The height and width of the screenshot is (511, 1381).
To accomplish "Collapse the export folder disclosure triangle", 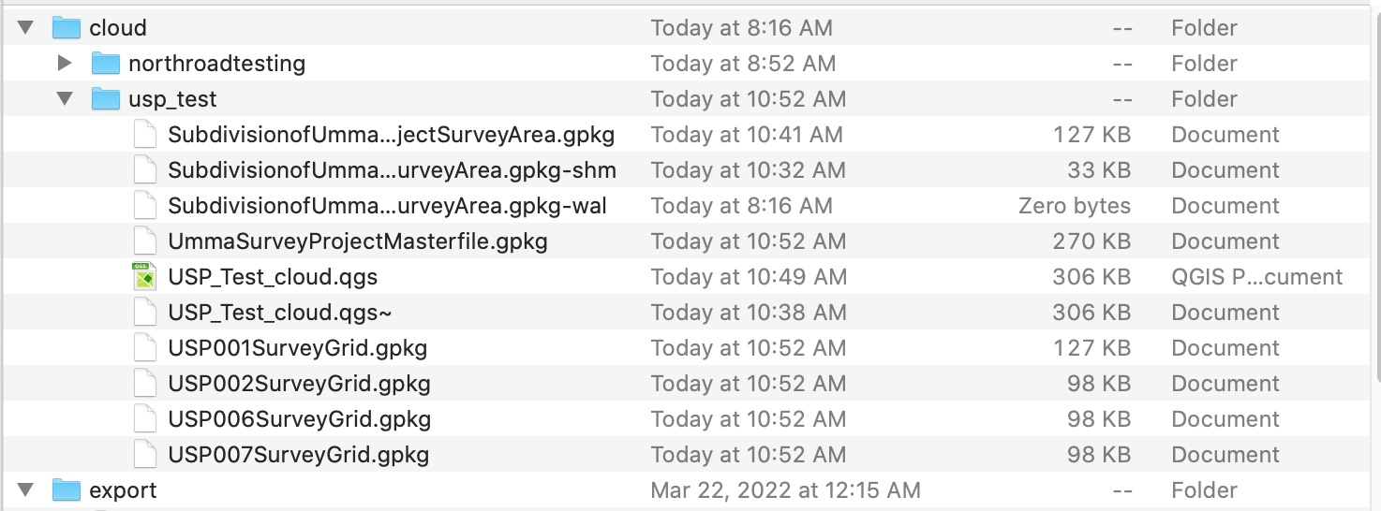I will 25,490.
